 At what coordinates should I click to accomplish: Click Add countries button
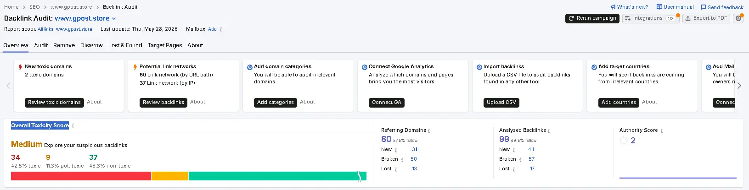point(619,103)
